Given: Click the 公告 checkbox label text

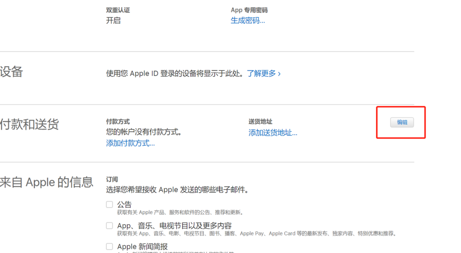Looking at the screenshot, I should pos(124,204).
